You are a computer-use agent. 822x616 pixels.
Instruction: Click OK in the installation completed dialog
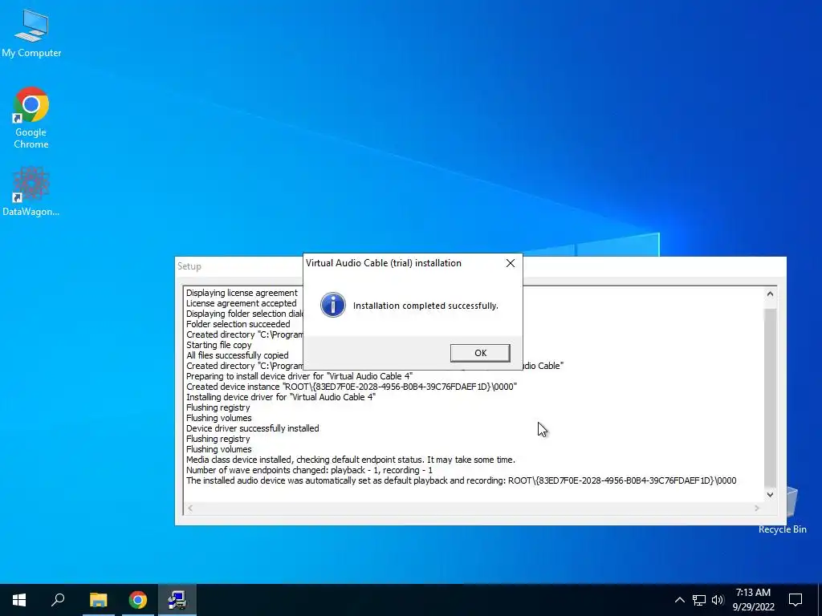(480, 353)
